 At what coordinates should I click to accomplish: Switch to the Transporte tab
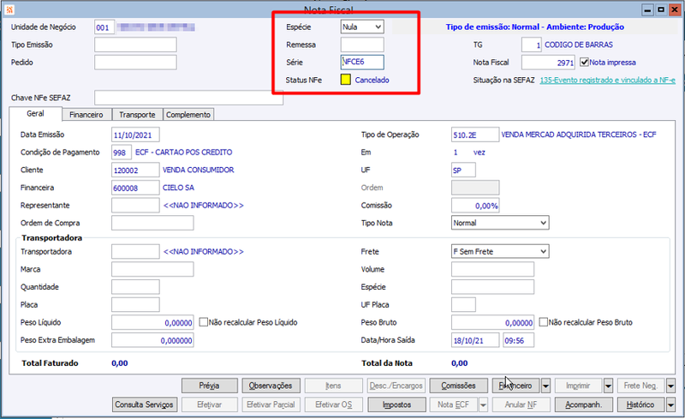pos(137,115)
